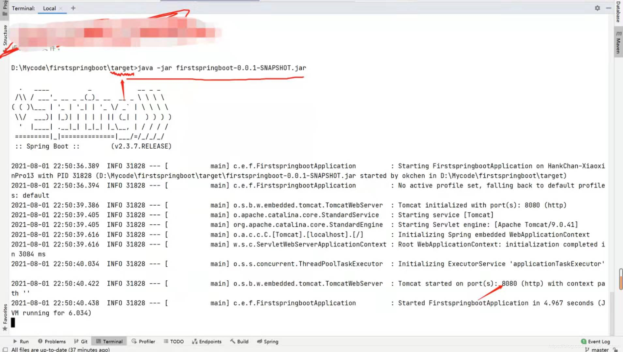Open the Run tool window
This screenshot has height=352, width=623.
[21, 341]
